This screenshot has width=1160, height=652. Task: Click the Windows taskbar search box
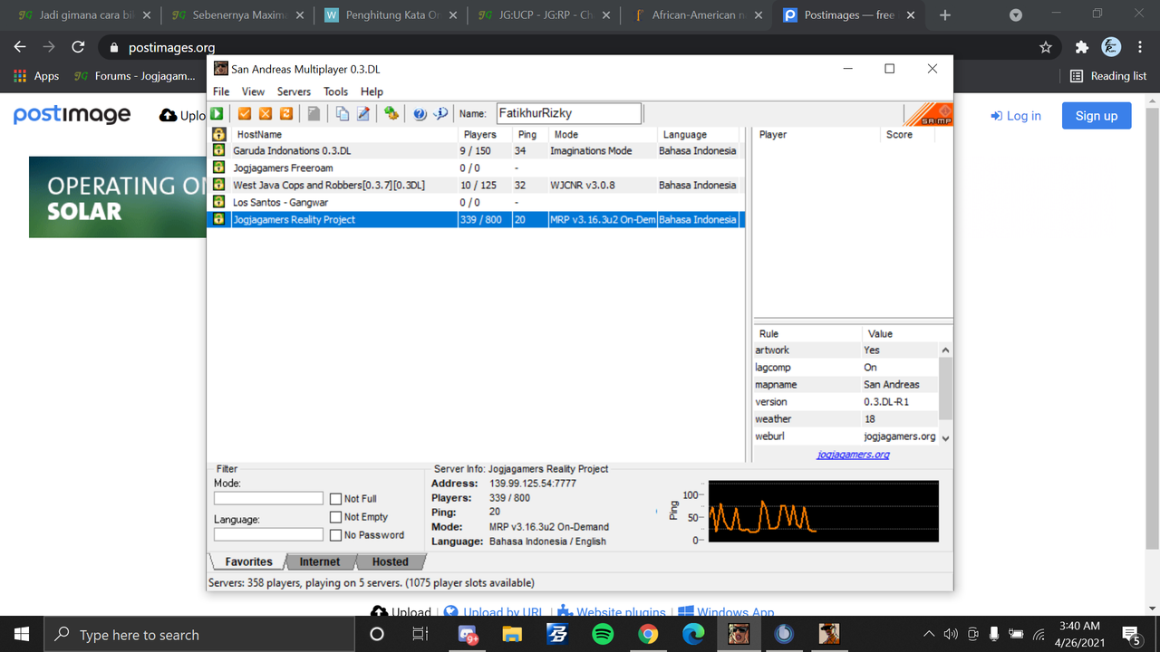pyautogui.click(x=201, y=634)
